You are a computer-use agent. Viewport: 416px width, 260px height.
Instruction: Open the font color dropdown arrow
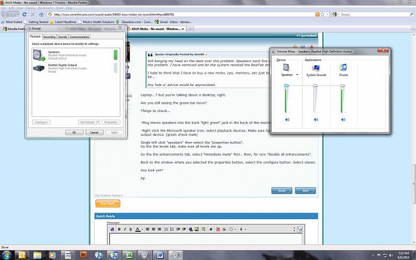[142, 230]
